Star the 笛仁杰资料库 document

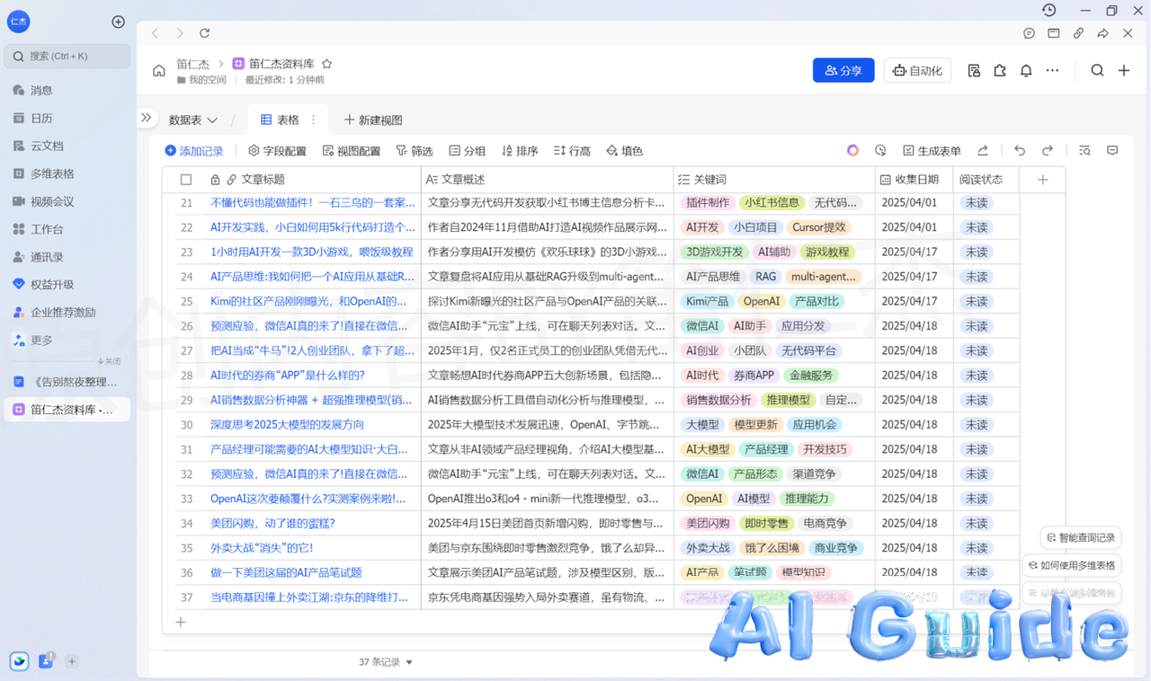coord(327,64)
